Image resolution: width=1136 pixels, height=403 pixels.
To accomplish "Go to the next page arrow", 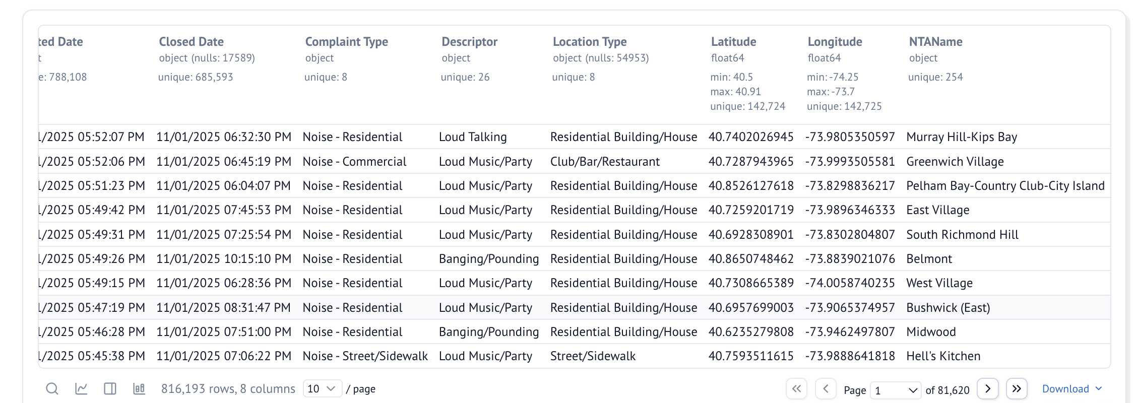I will pyautogui.click(x=987, y=388).
